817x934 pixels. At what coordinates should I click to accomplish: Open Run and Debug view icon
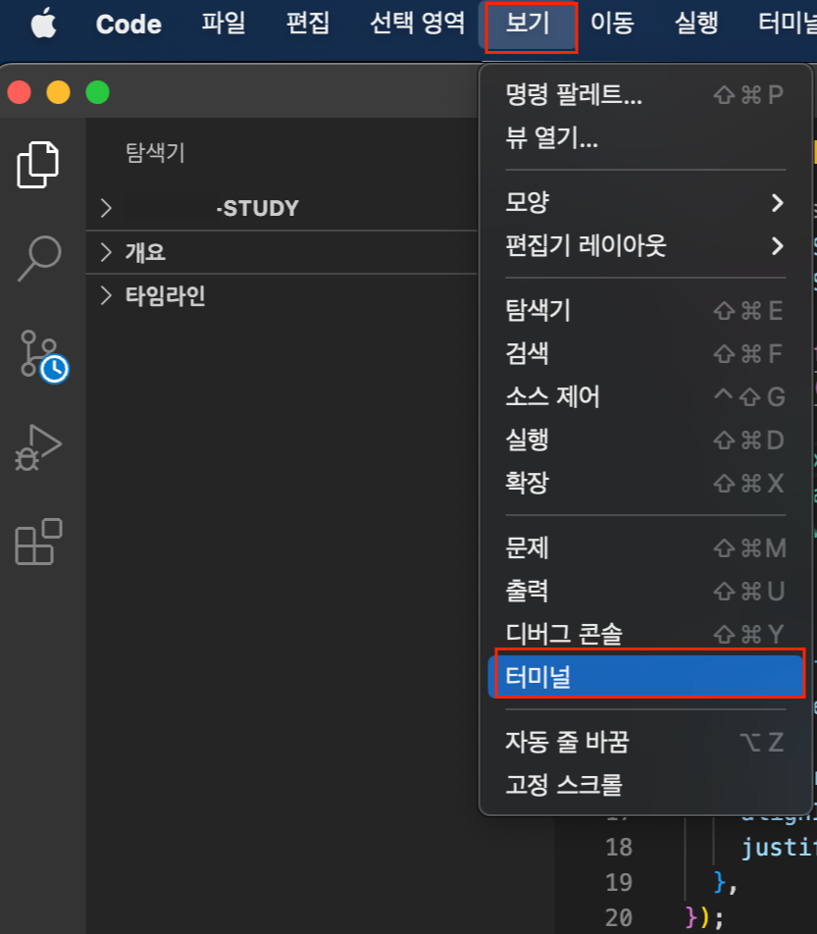click(x=38, y=448)
